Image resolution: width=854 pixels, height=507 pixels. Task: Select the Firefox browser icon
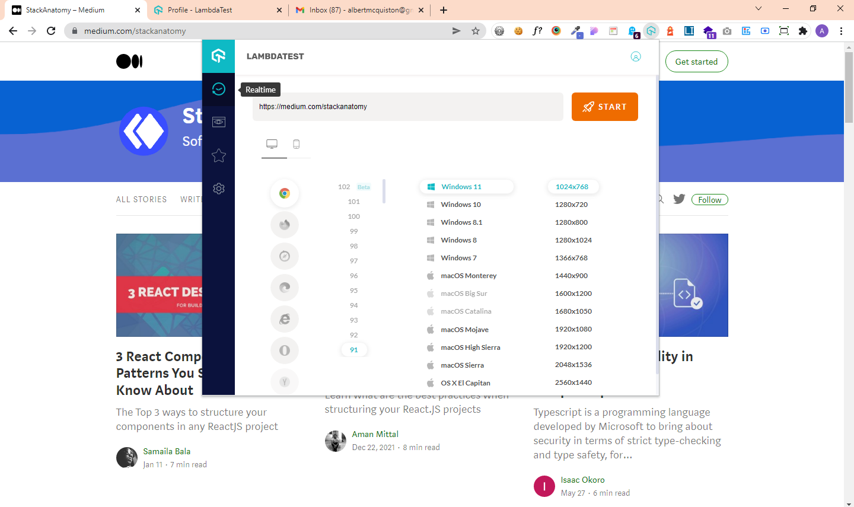[285, 225]
